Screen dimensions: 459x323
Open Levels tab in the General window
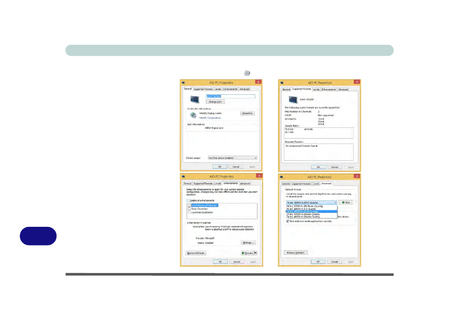tap(218, 89)
